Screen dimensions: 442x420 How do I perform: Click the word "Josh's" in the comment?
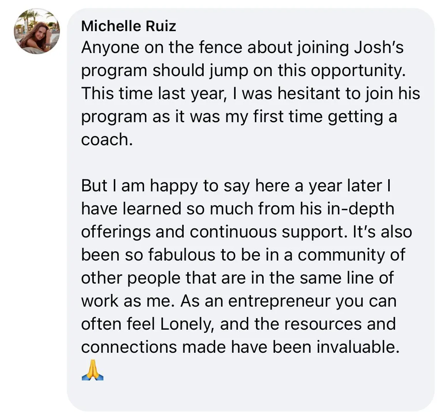pyautogui.click(x=379, y=47)
